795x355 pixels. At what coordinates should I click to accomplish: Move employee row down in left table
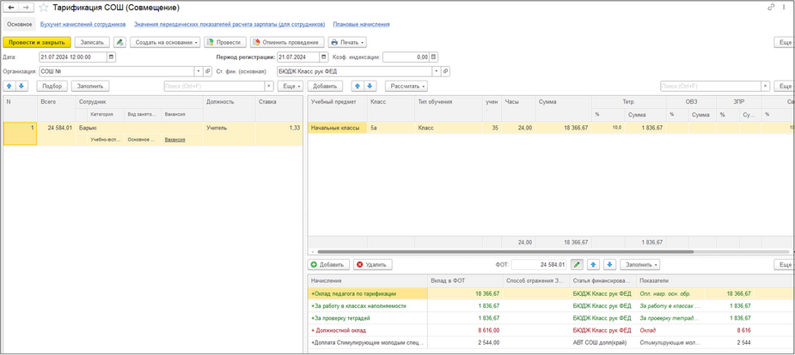tap(21, 86)
